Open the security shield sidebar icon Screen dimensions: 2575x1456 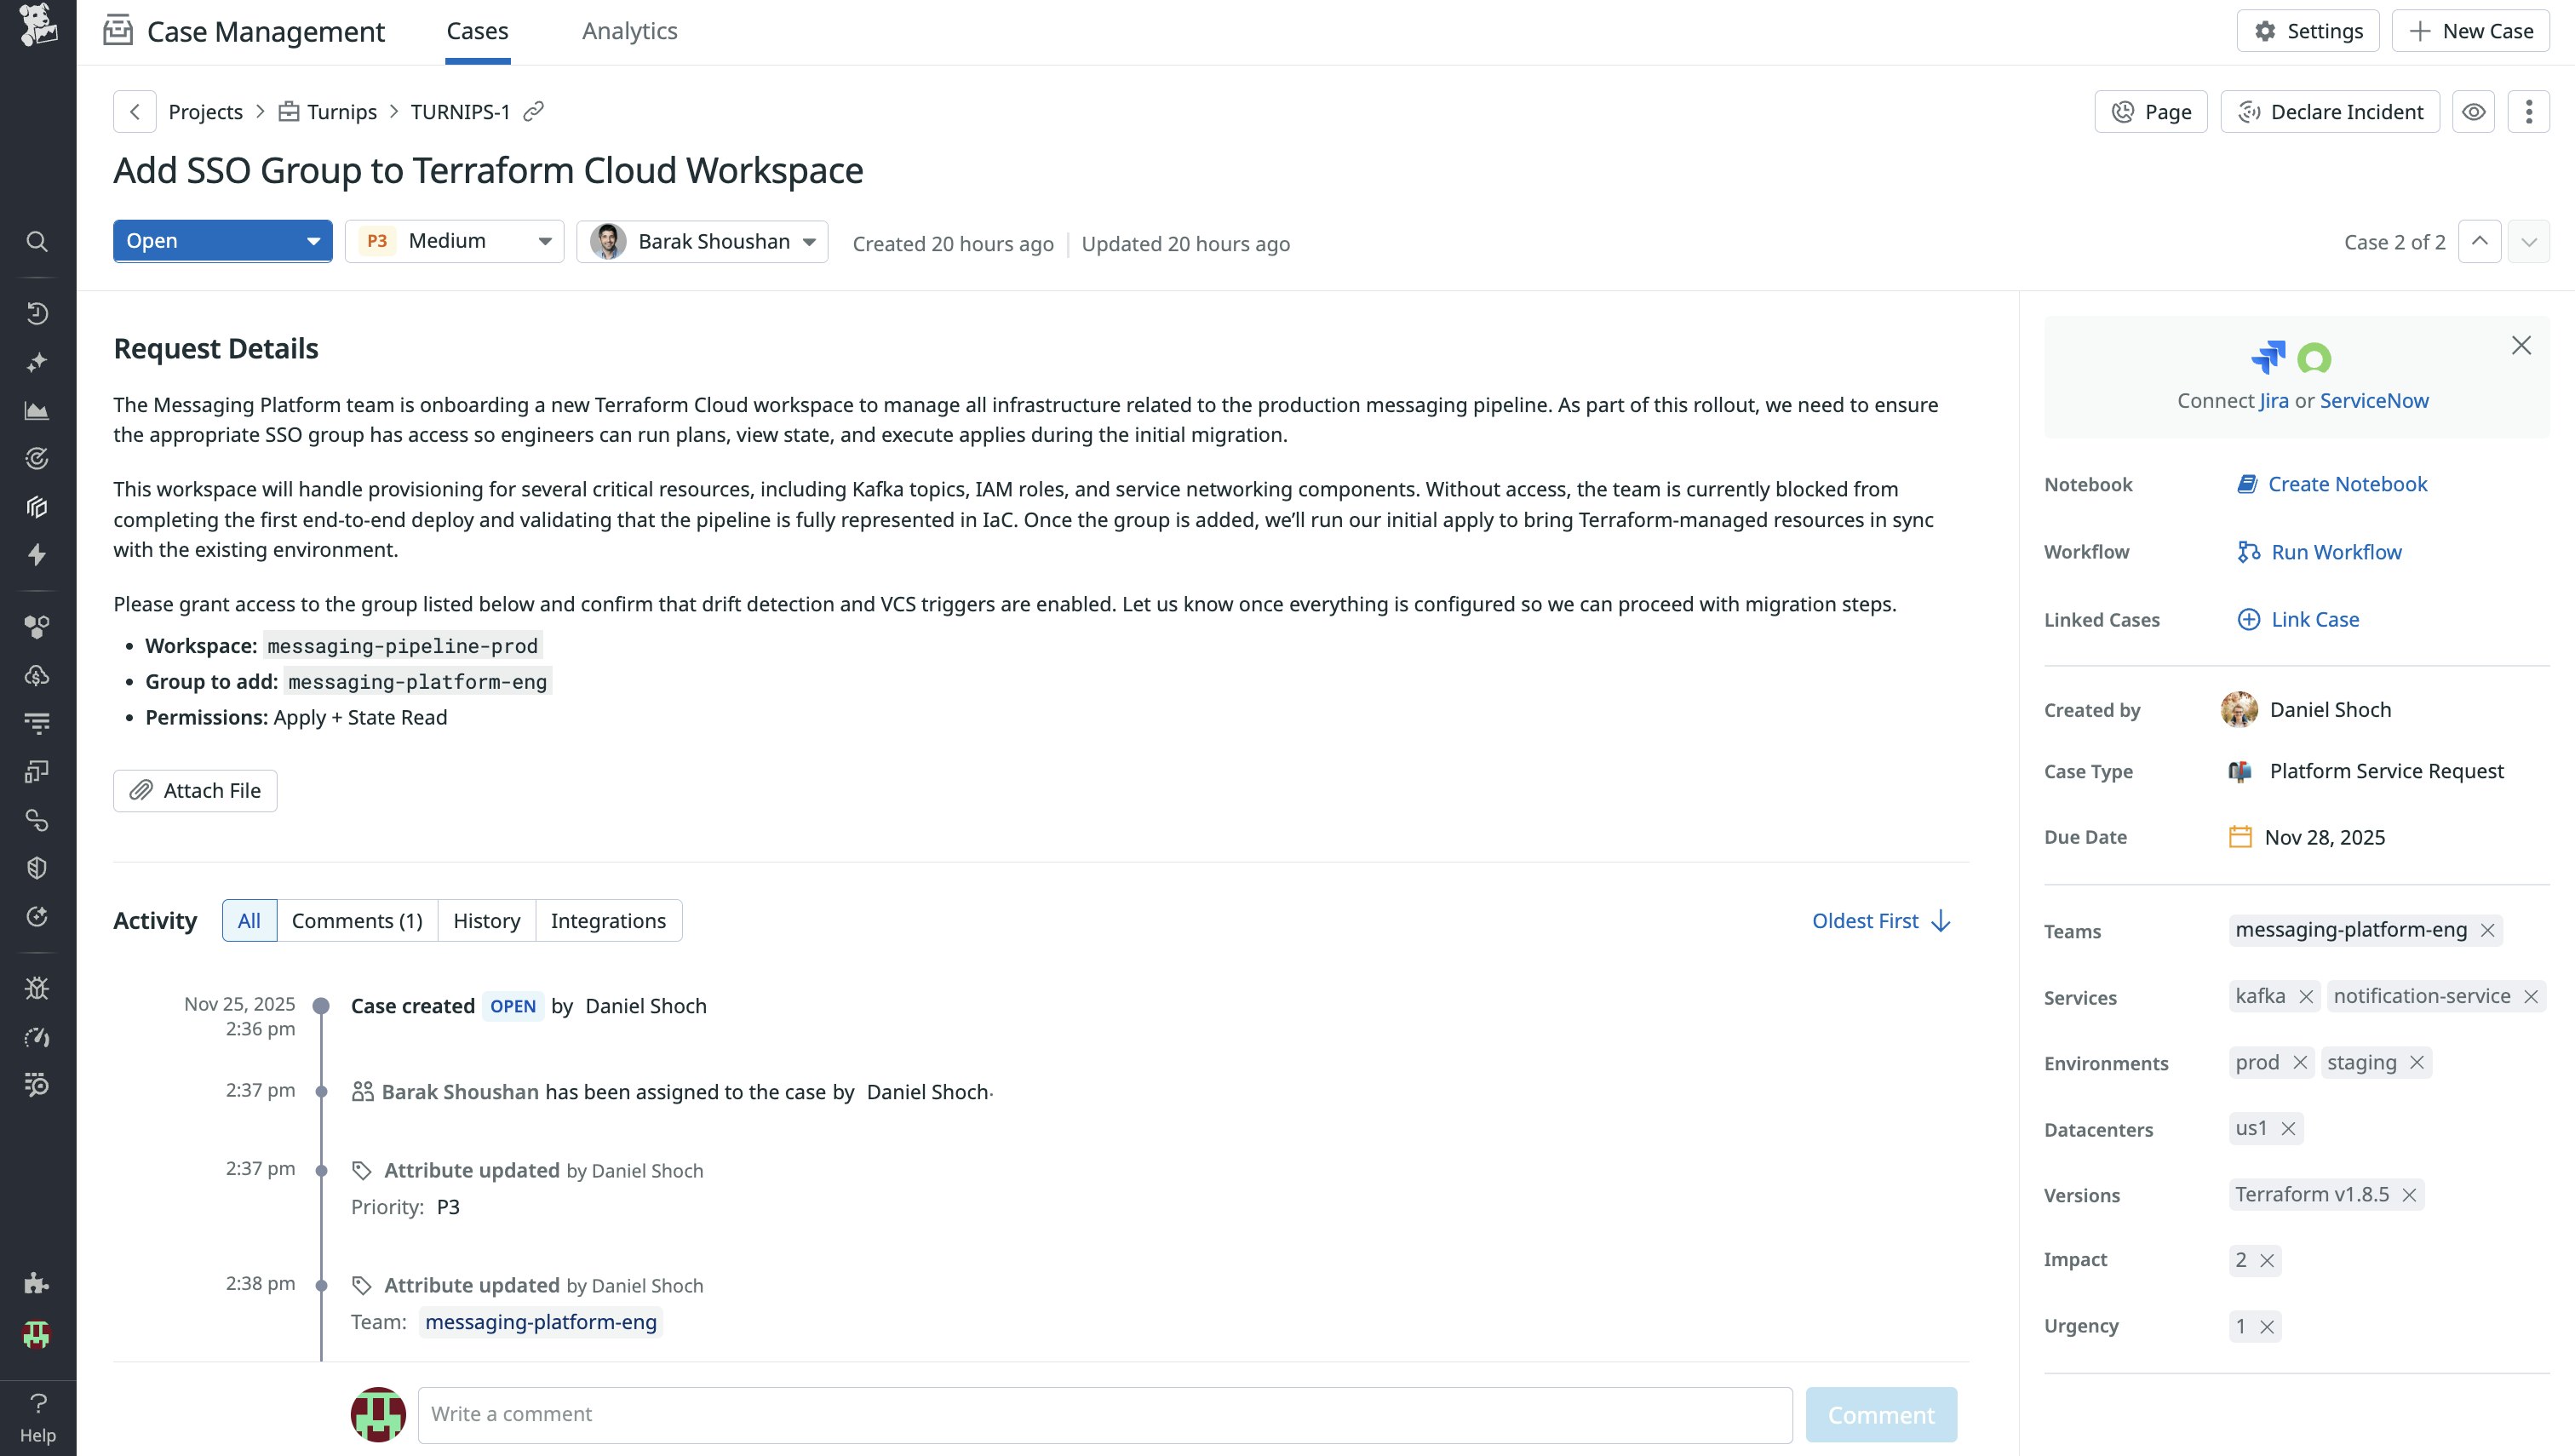tap(37, 867)
